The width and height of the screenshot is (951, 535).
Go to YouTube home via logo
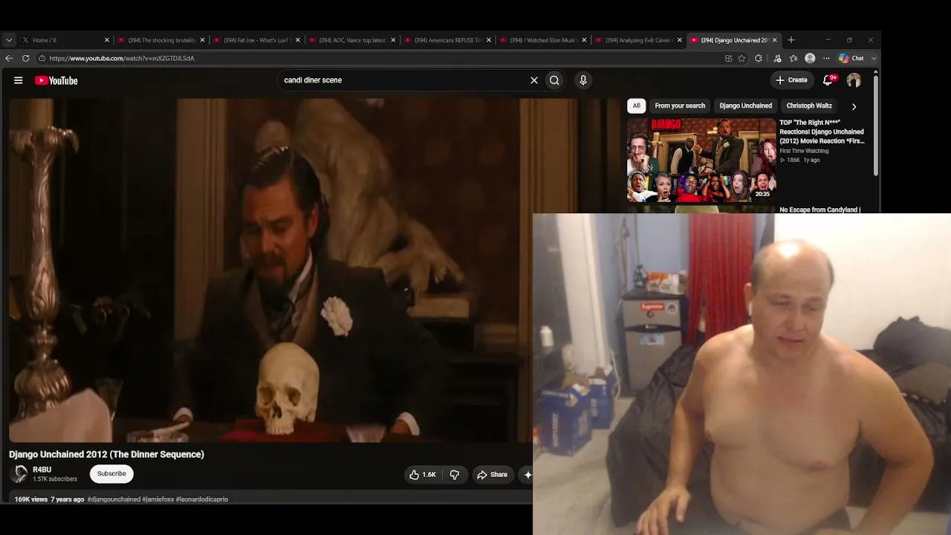click(x=56, y=80)
